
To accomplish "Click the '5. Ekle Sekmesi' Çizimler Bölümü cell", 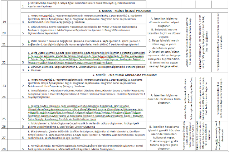I will pyautogui.click(x=87, y=134).
